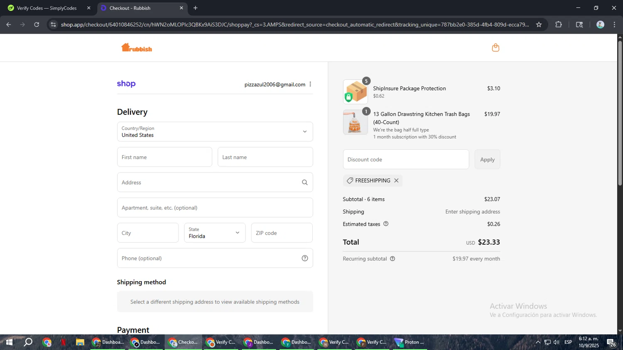
Task: Bookmark this page with star icon
Action: pos(539,24)
